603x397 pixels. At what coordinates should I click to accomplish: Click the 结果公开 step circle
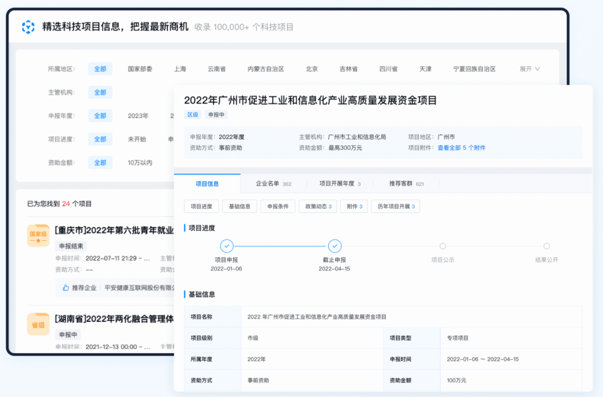(547, 246)
